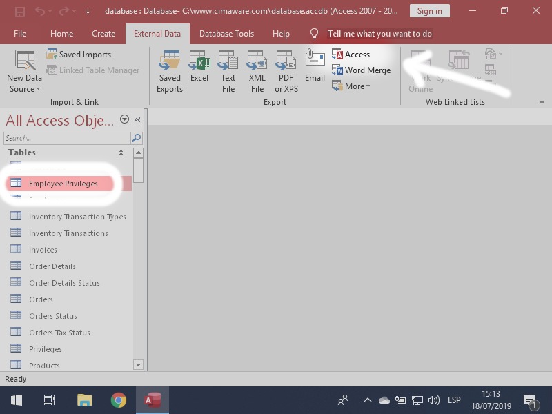Viewport: 552px width, 414px height.
Task: Open All Access Objects pane menu
Action: click(124, 119)
